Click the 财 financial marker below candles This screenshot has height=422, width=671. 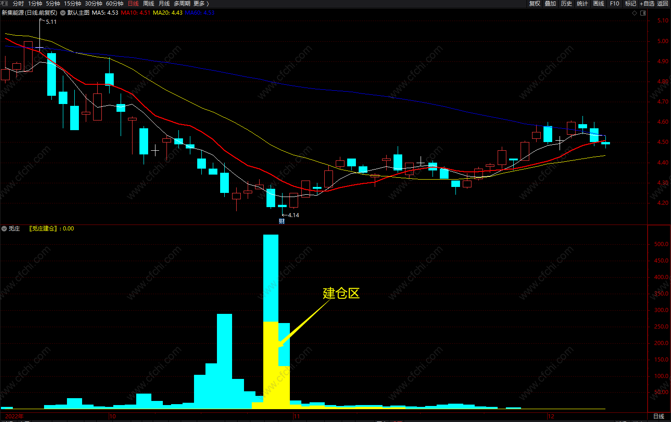click(282, 221)
